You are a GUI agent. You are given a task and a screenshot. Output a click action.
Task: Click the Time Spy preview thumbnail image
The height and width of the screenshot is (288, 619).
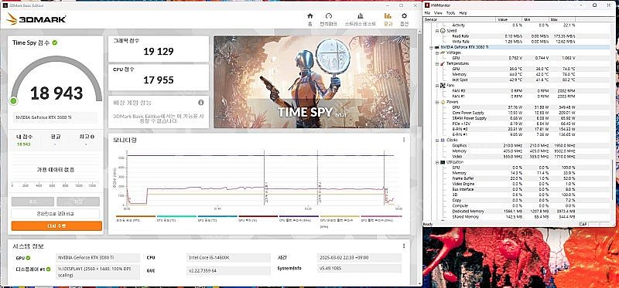(x=312, y=82)
